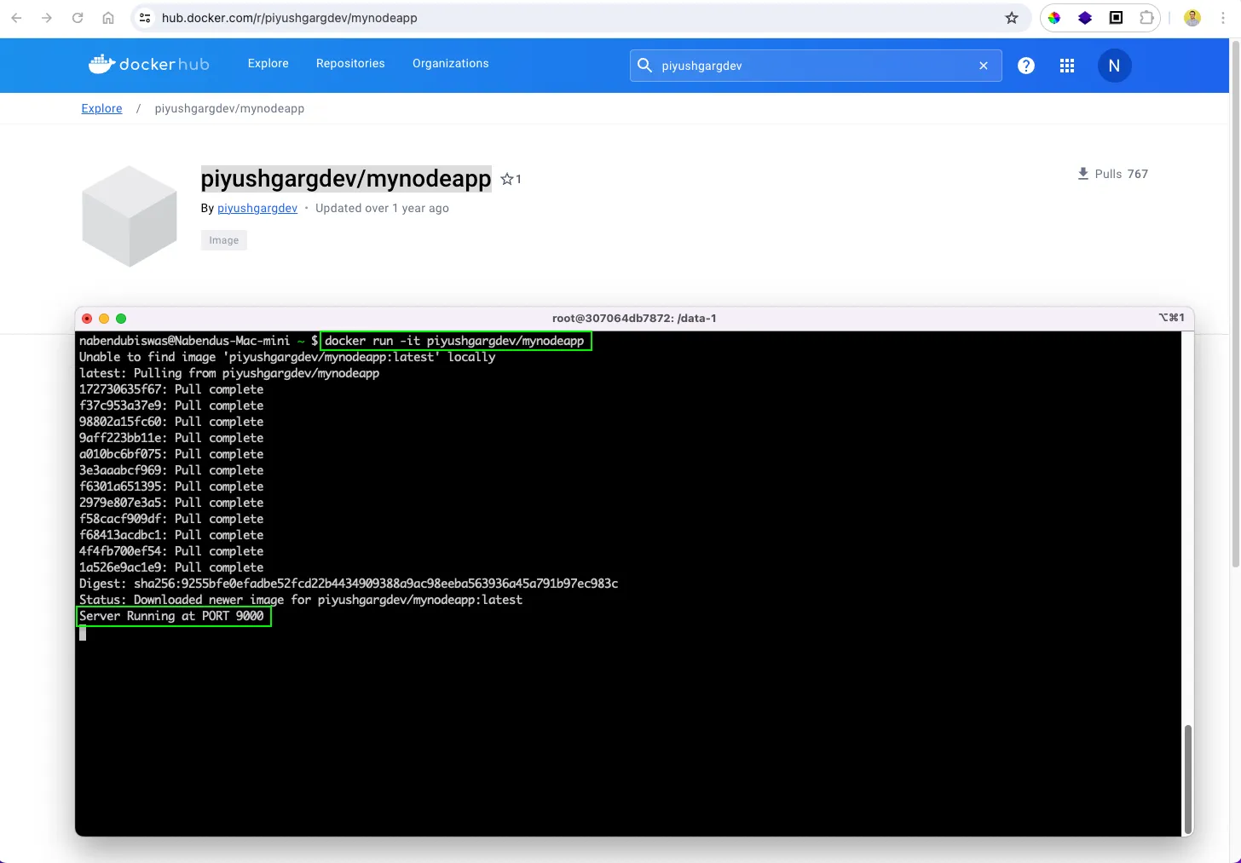Open the Extensions puzzle-piece menu
1241x863 pixels.
(1146, 18)
